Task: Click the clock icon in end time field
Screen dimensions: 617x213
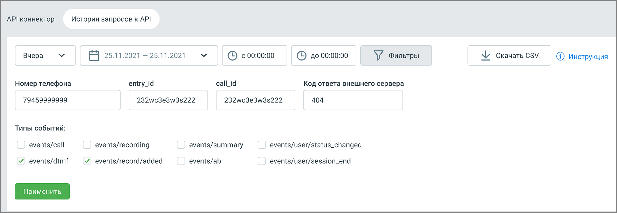Action: click(301, 56)
